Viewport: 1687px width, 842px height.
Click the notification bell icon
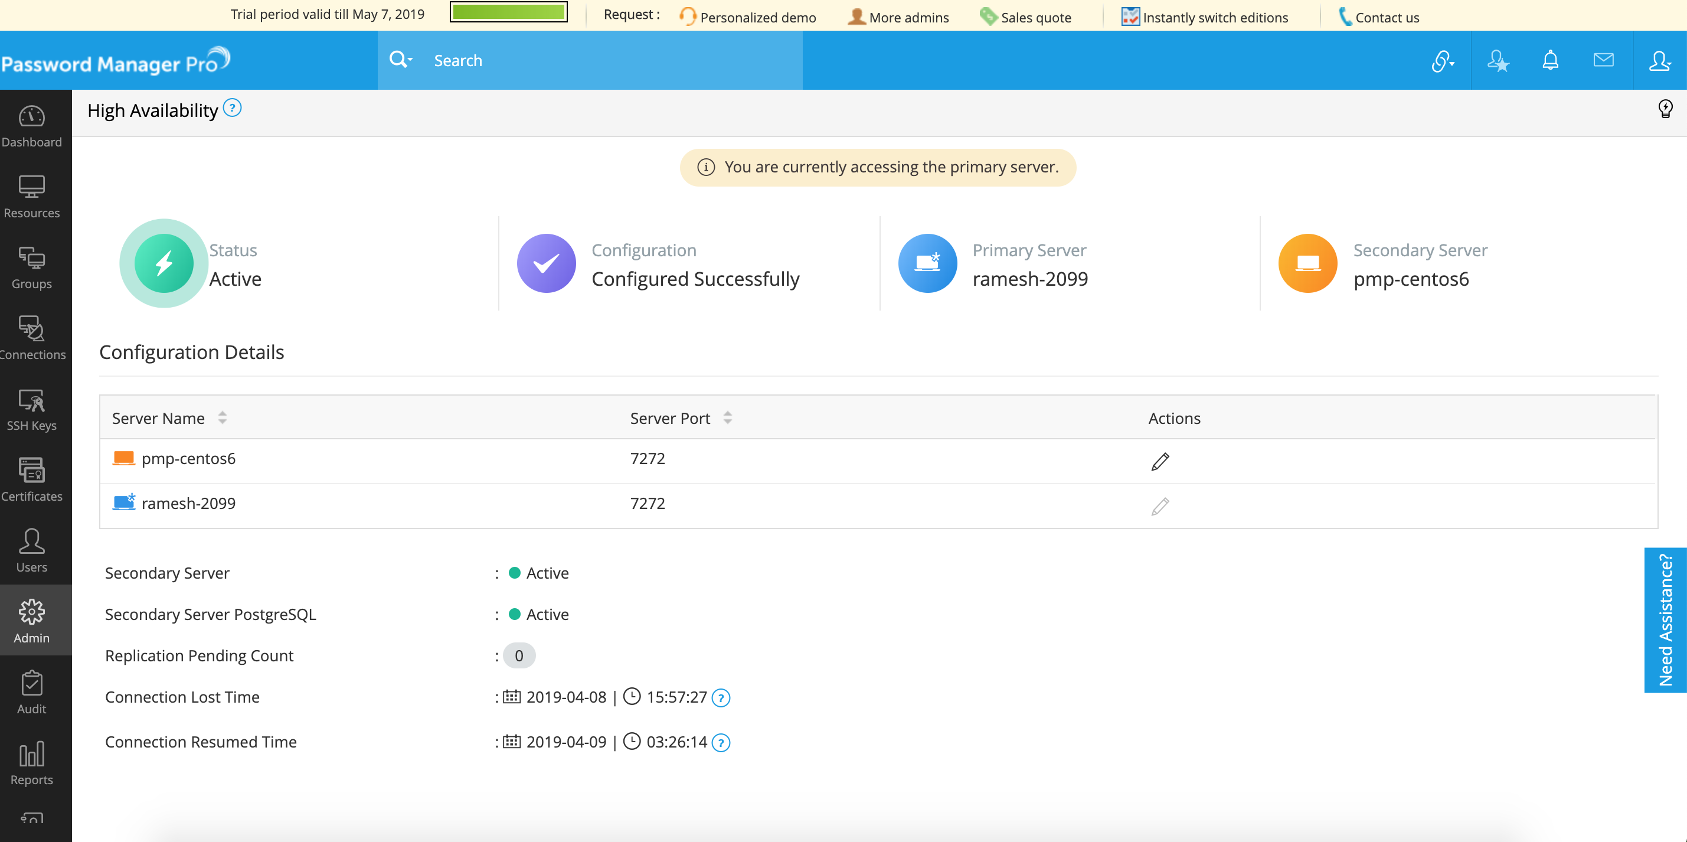(1550, 60)
